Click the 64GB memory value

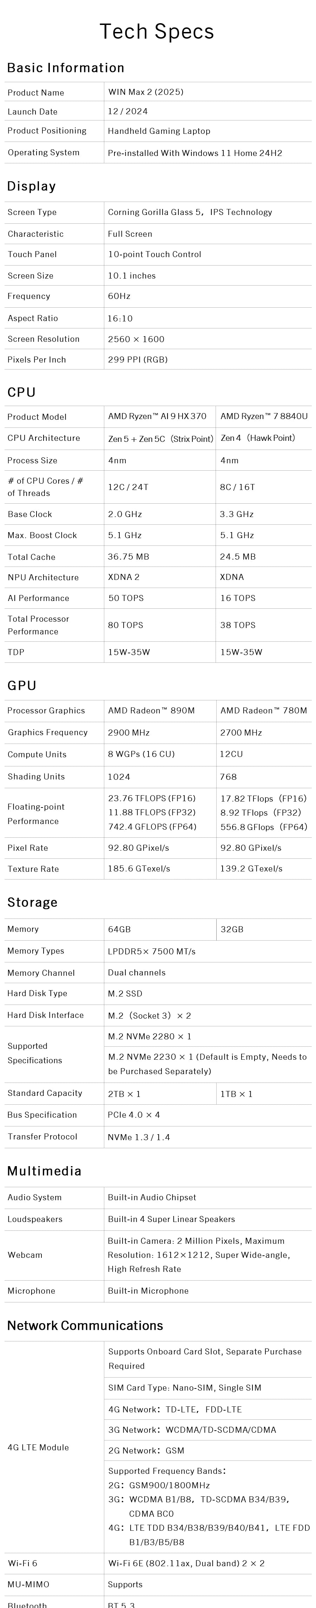click(119, 929)
